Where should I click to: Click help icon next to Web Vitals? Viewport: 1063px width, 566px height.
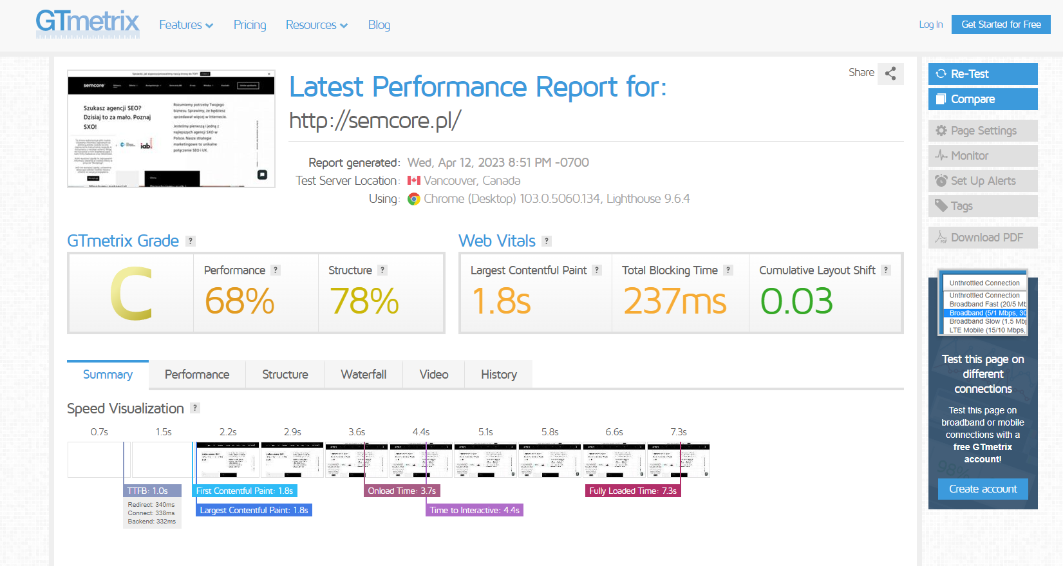(547, 241)
